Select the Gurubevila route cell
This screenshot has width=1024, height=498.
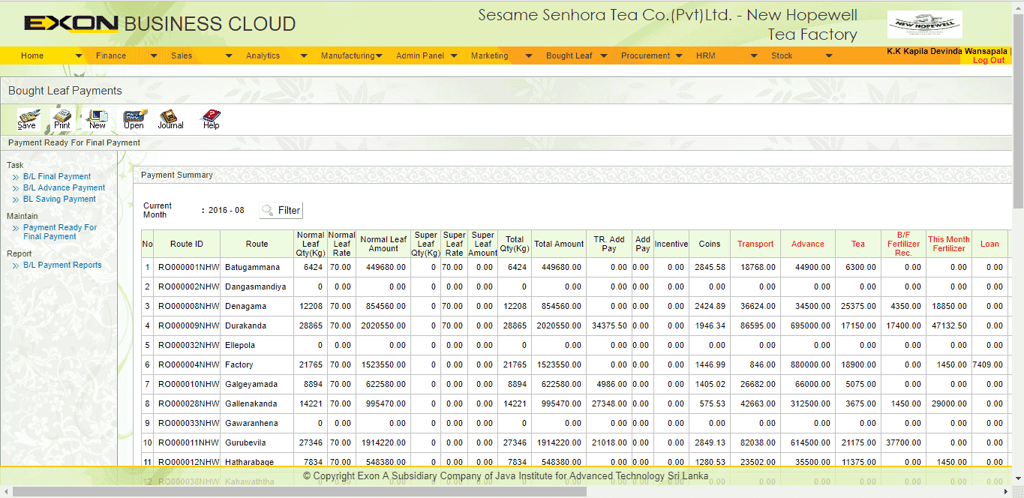257,443
